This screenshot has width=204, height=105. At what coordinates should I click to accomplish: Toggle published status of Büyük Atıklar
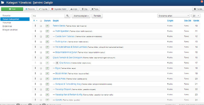click(47, 73)
